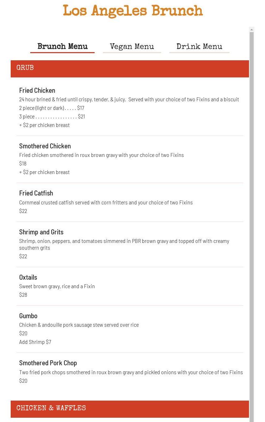Viewport: 265px width, 422px height.
Task: Click the Shrimp and Grits heading
Action: click(x=41, y=232)
